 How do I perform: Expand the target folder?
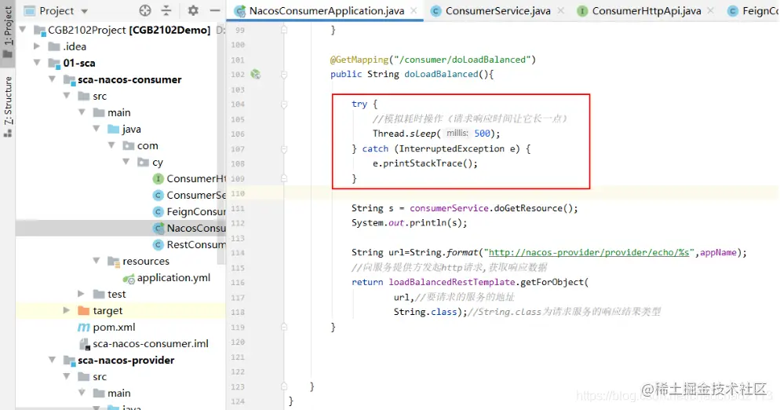click(x=67, y=310)
